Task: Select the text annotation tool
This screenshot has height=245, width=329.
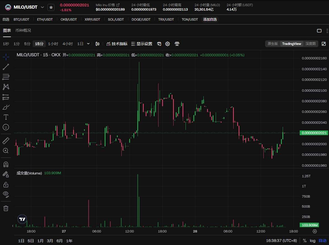Action: click(6, 117)
